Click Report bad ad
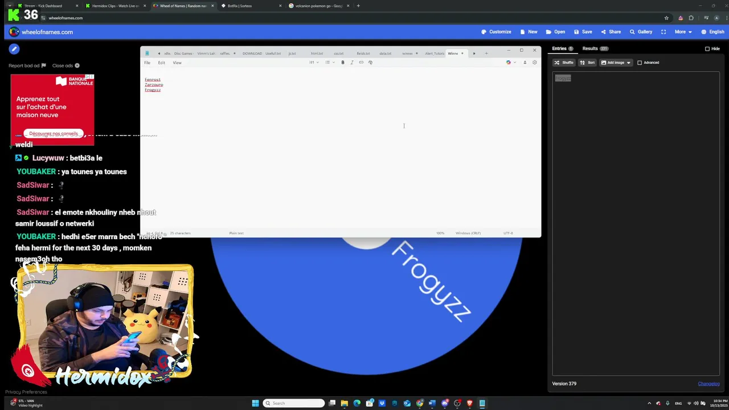729x410 pixels. click(27, 65)
